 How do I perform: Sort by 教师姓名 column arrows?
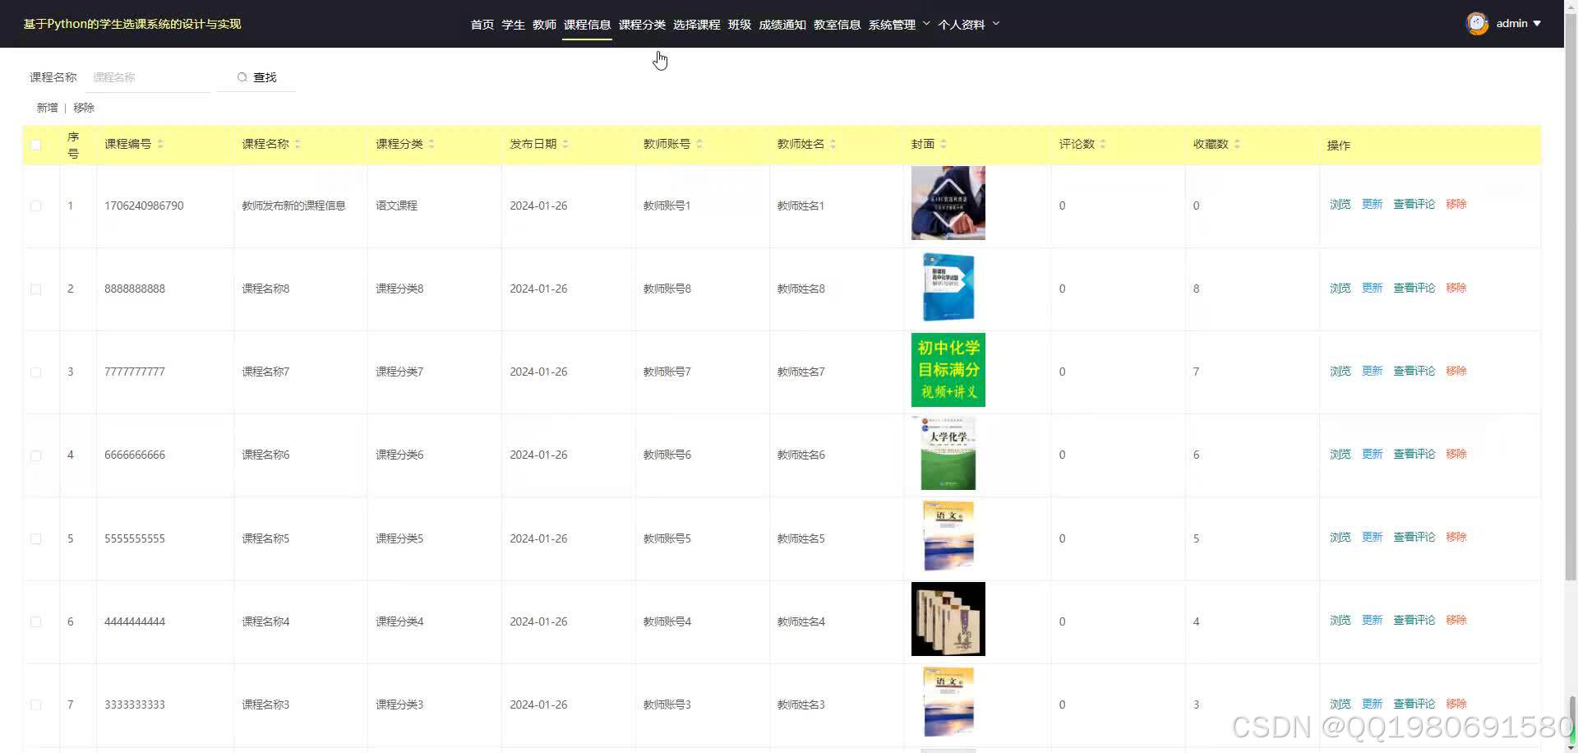pyautogui.click(x=833, y=144)
